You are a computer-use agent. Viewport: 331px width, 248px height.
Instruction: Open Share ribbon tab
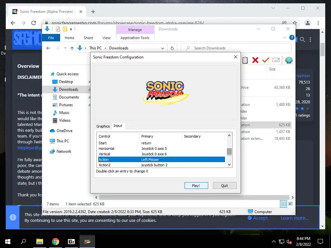click(x=88, y=38)
